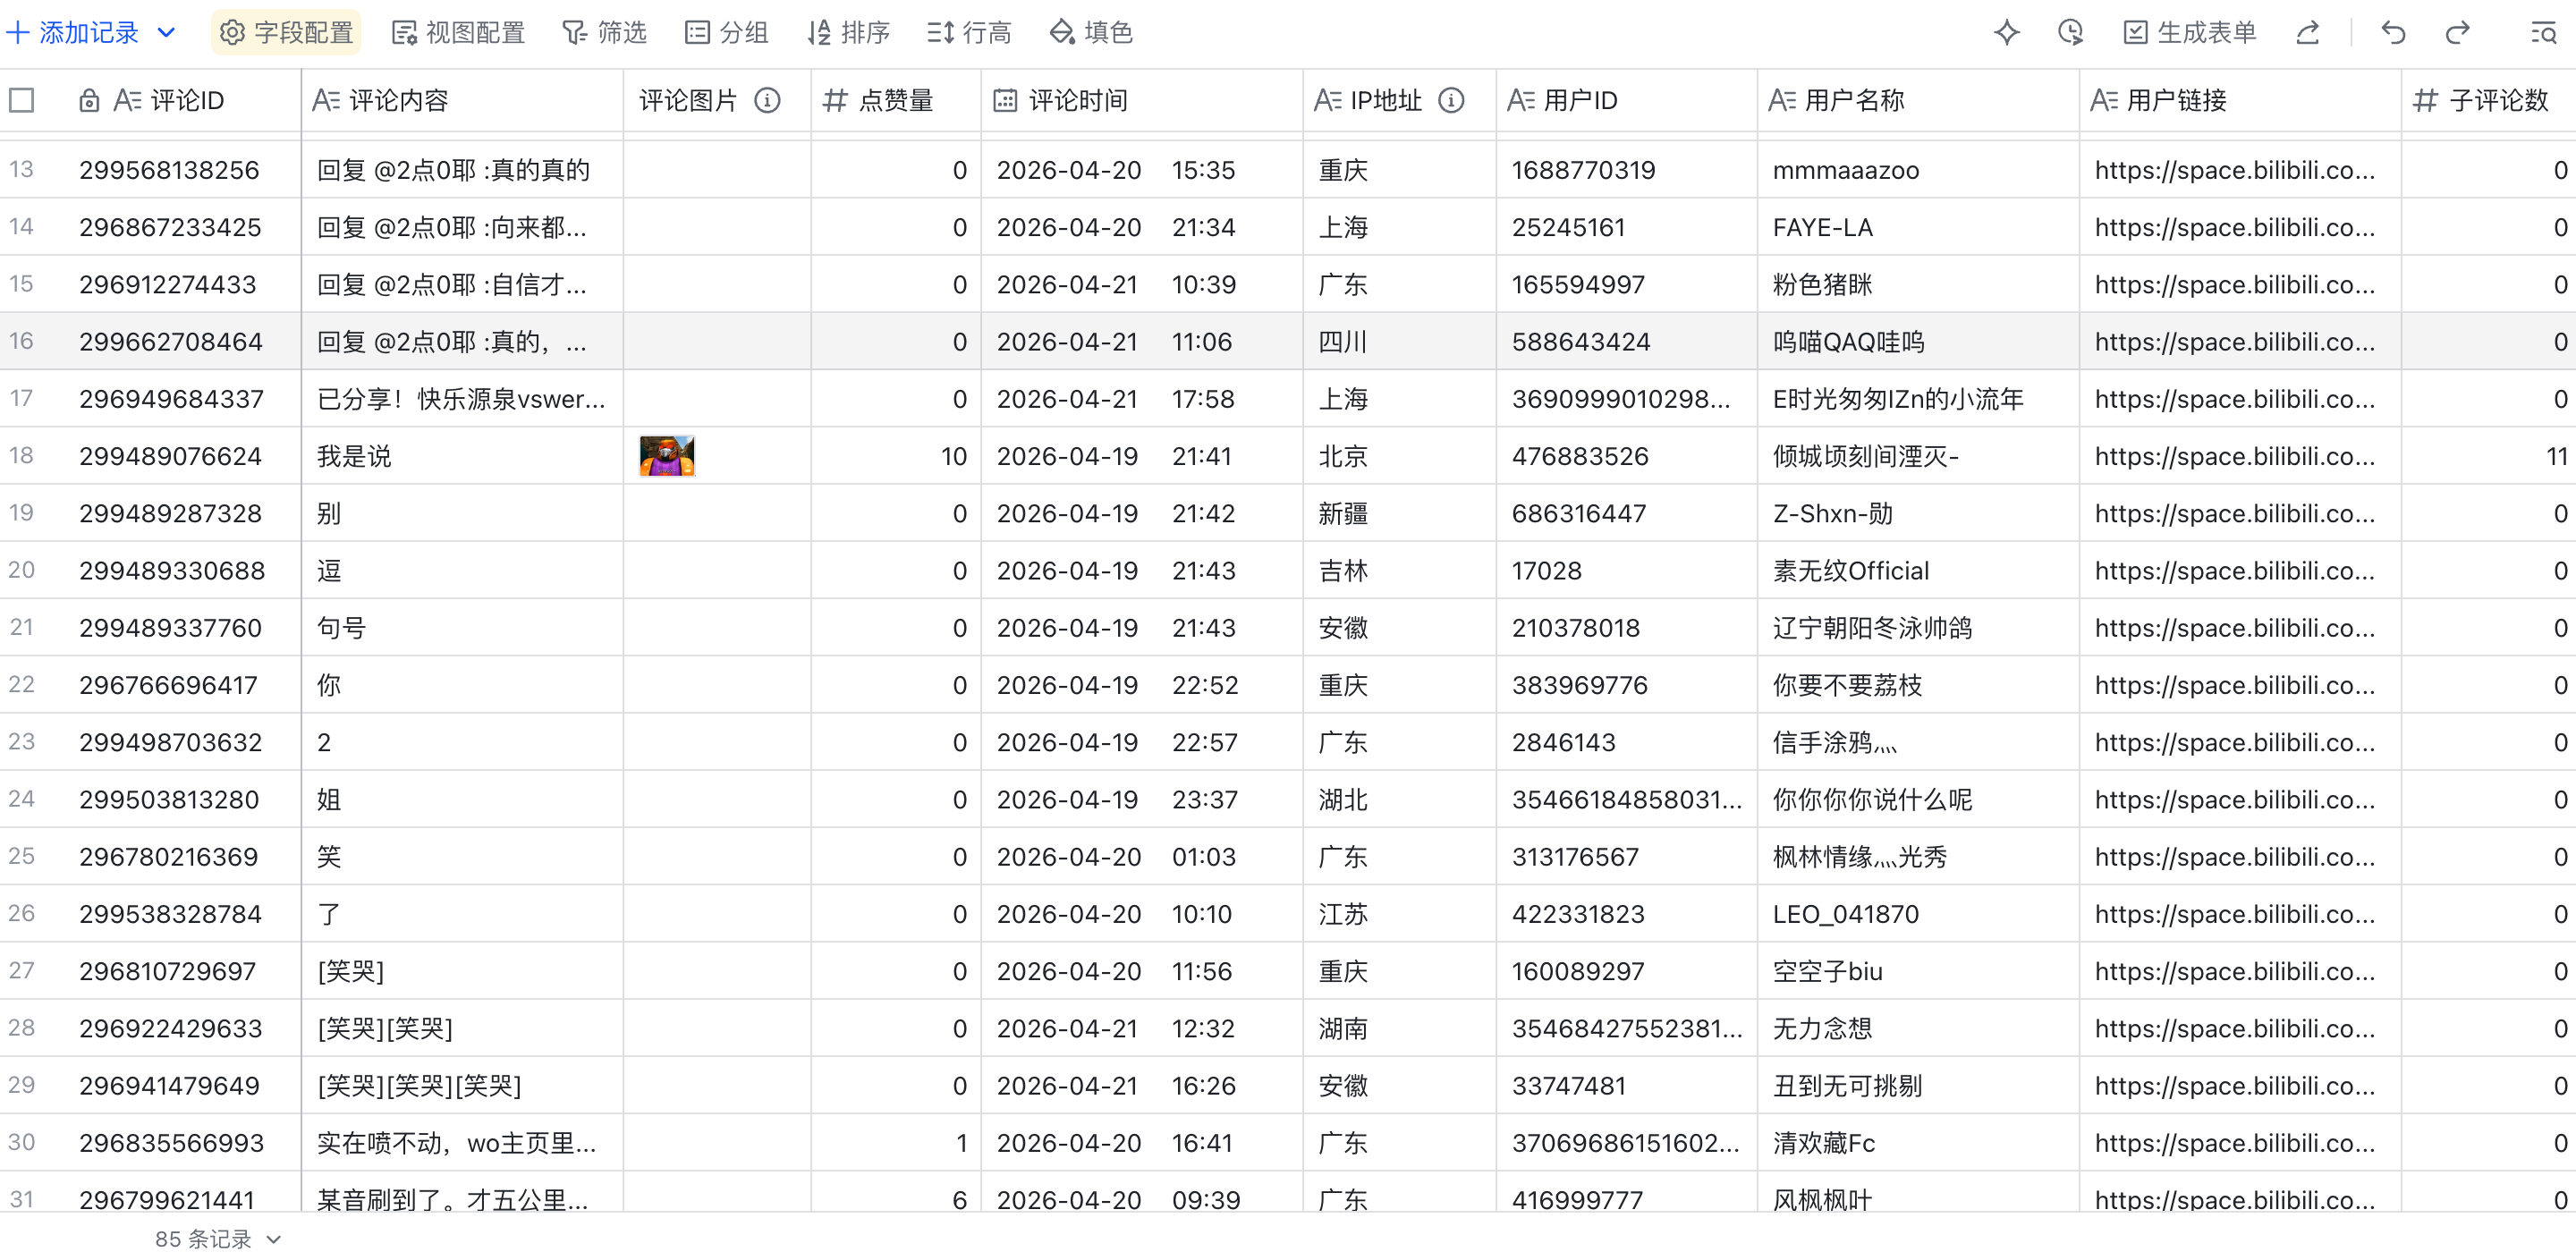Open the 填色 fill color tool
This screenshot has width=2576, height=1252.
tap(1091, 33)
